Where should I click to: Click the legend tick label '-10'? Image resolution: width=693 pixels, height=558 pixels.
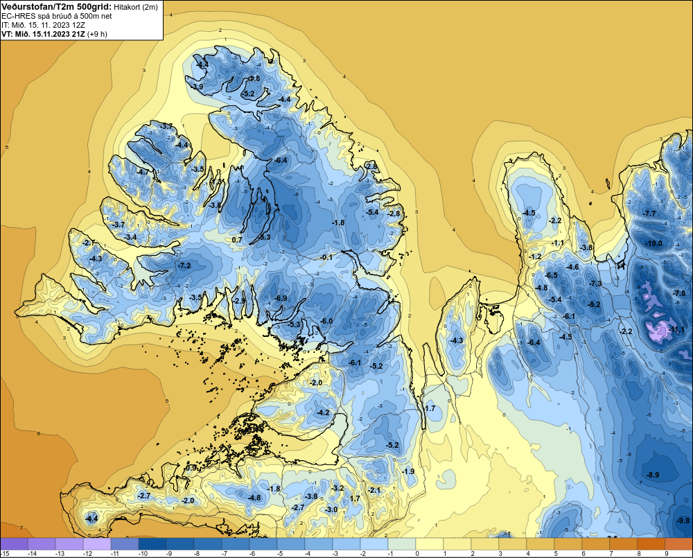[x=142, y=554]
